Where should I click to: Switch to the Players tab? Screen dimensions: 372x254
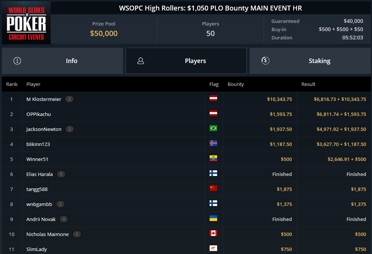click(186, 61)
